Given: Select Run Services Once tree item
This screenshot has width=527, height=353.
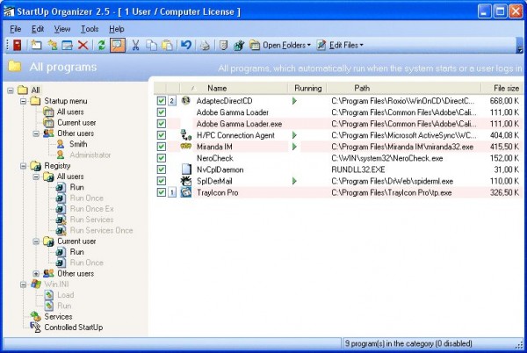Looking at the screenshot, I should pos(102,230).
